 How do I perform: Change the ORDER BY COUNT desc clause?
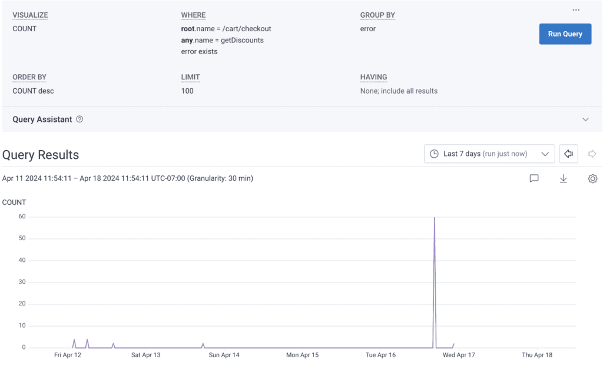pos(33,91)
